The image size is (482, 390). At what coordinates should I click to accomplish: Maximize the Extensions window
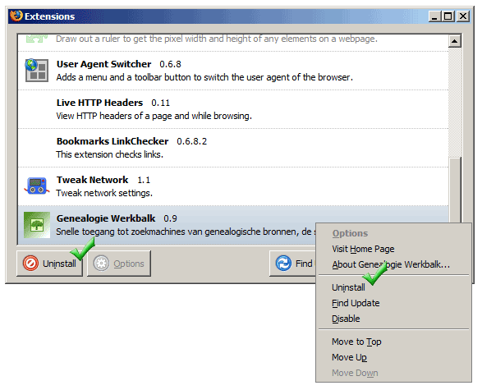(x=448, y=16)
